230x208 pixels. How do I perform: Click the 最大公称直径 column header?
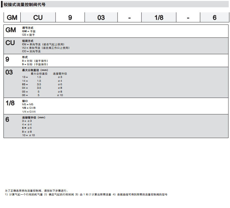pyautogui.click(x=39, y=73)
